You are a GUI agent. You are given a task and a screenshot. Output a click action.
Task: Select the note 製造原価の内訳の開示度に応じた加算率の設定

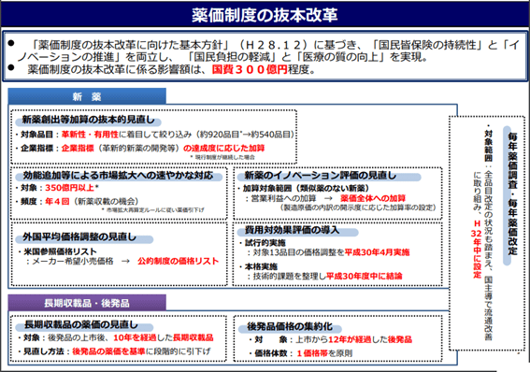358,207
